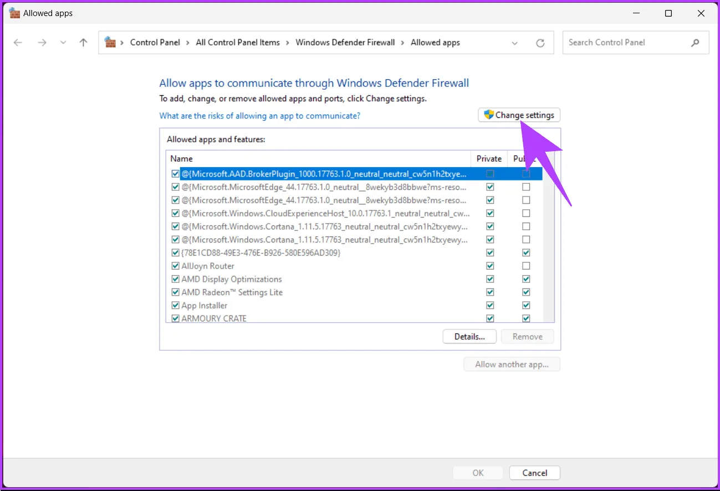Click the Allowed apps title bar icon
Image resolution: width=720 pixels, height=491 pixels.
(x=14, y=13)
